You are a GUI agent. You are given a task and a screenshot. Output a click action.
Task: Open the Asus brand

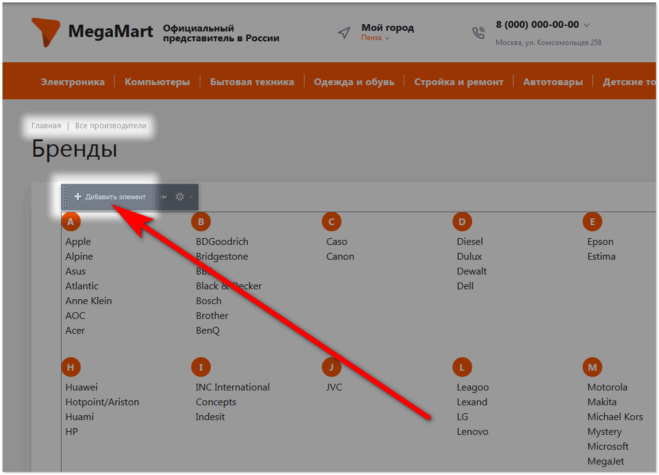point(76,271)
